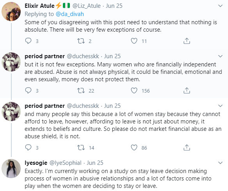Image resolution: width=228 pixels, height=191 pixels.
Task: Open more options on Elixir Atule's tweet
Action: pos(221,6)
